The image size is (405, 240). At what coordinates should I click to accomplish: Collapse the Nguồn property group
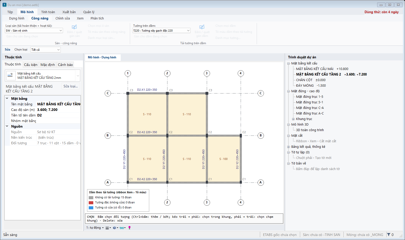(x=7, y=126)
